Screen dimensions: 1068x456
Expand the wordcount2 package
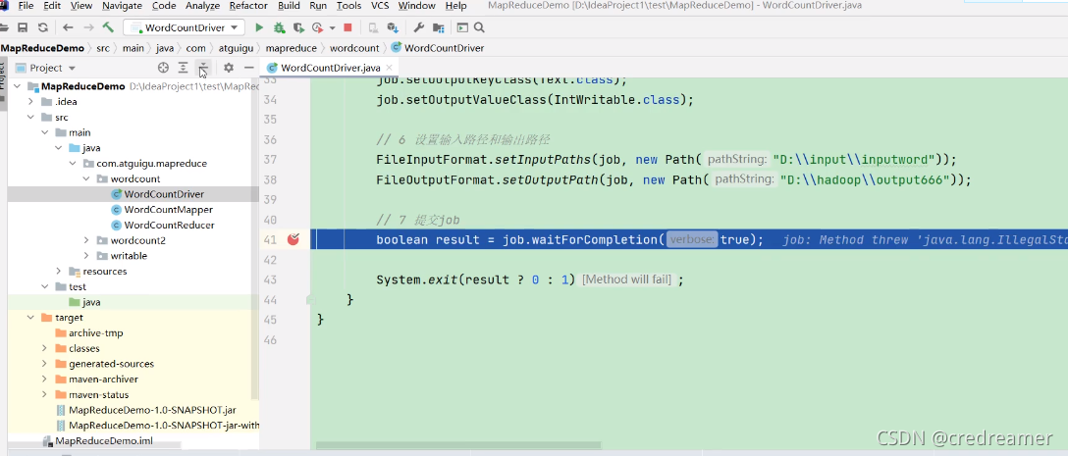86,240
